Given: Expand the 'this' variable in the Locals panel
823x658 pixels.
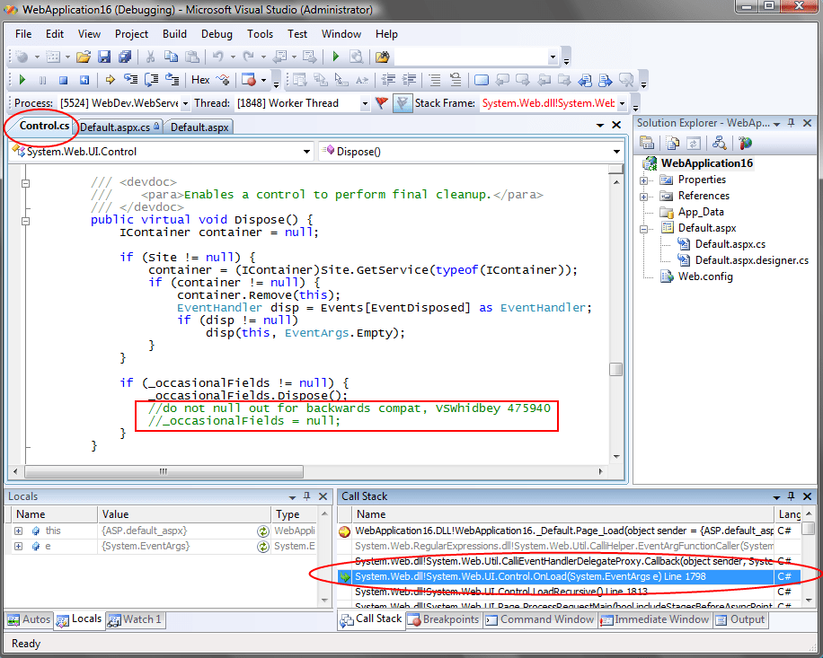Looking at the screenshot, I should [20, 531].
